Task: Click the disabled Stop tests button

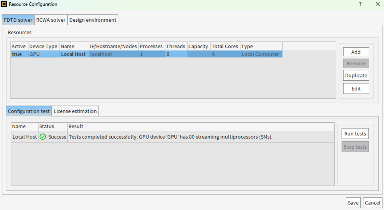Action: pos(355,147)
